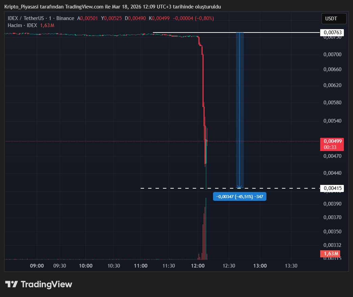353x297 pixels.
Task: Click the TradingView logo icon
Action: click(x=11, y=284)
